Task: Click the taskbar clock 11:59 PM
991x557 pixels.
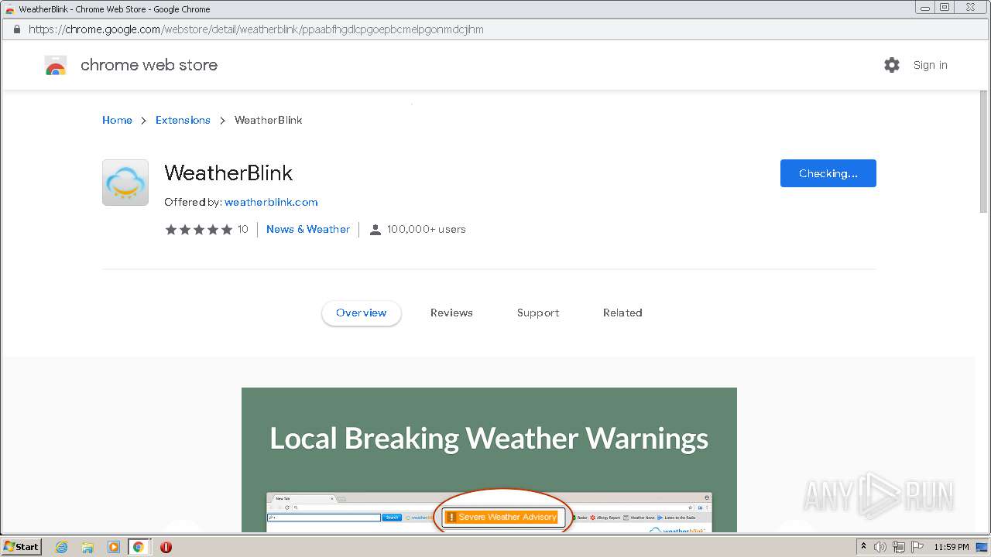Action: tap(952, 547)
